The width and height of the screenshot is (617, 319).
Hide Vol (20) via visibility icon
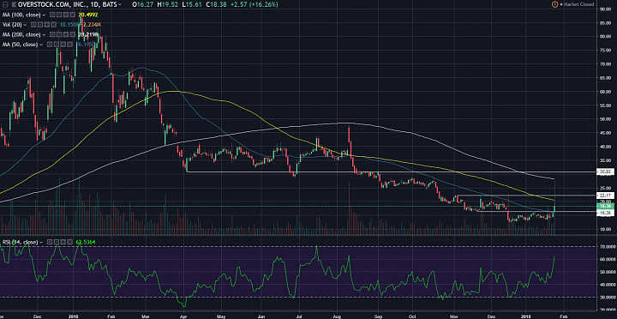click(33, 24)
